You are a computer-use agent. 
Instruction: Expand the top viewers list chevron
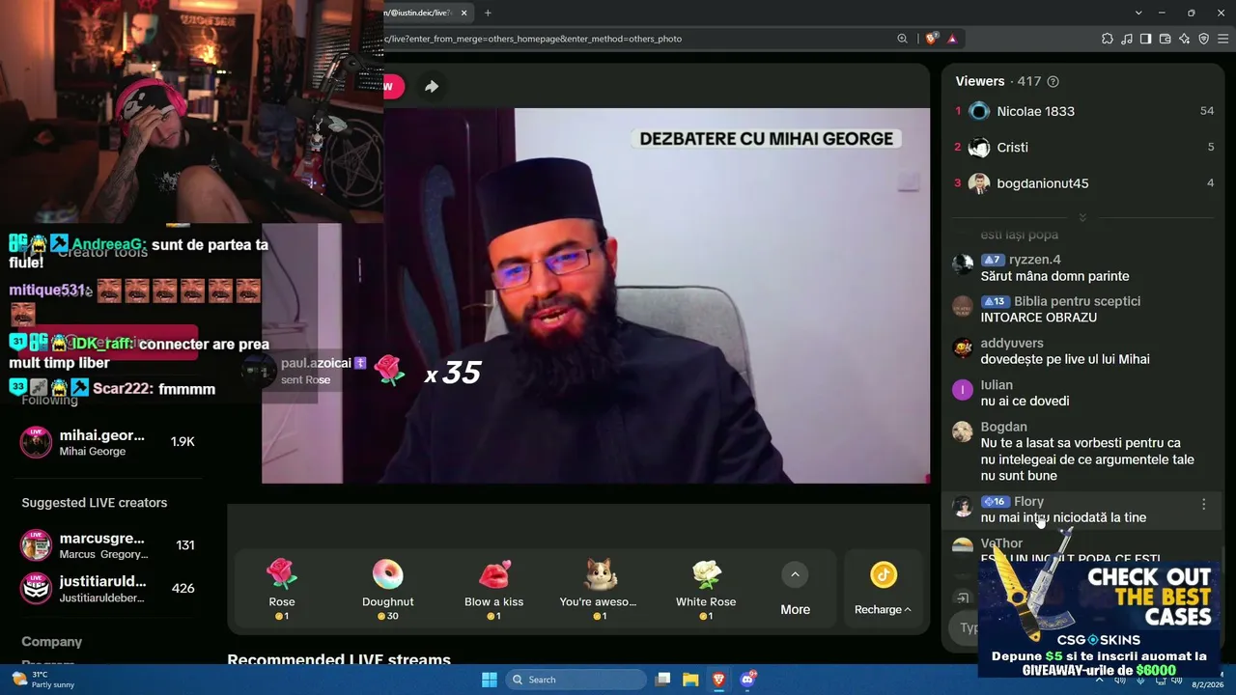pyautogui.click(x=1082, y=217)
